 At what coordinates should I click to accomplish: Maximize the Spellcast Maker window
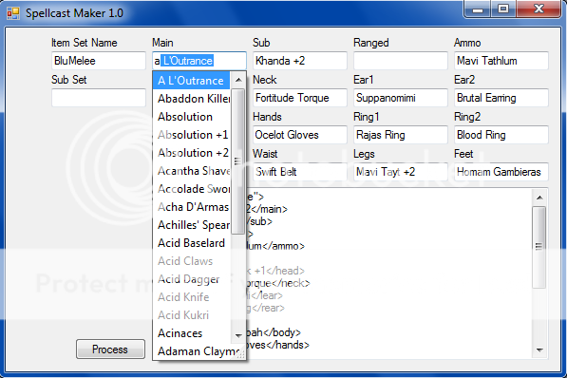click(503, 9)
